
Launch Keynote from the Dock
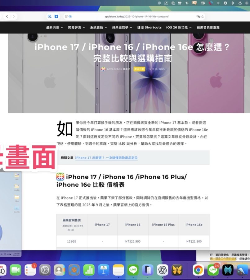tap(104, 270)
